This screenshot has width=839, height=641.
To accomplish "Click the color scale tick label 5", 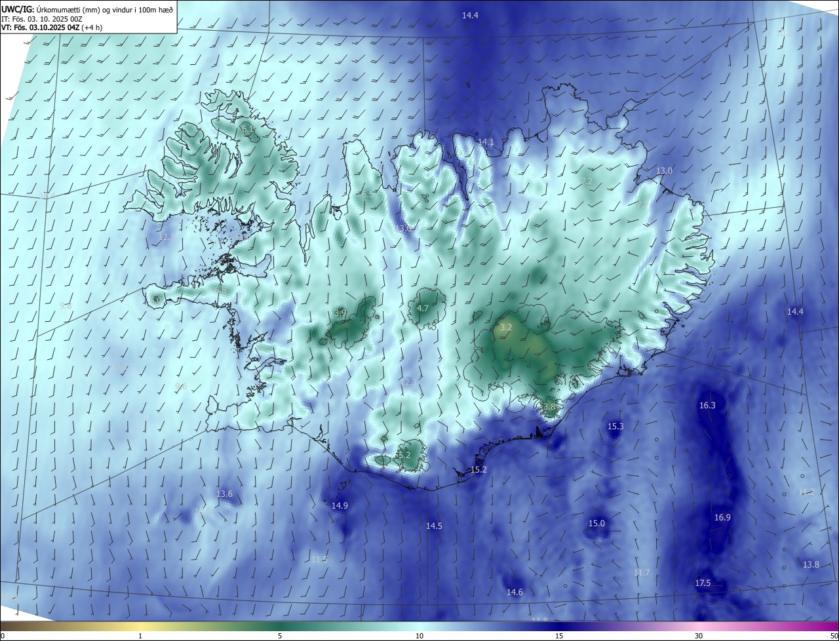I will tap(280, 636).
